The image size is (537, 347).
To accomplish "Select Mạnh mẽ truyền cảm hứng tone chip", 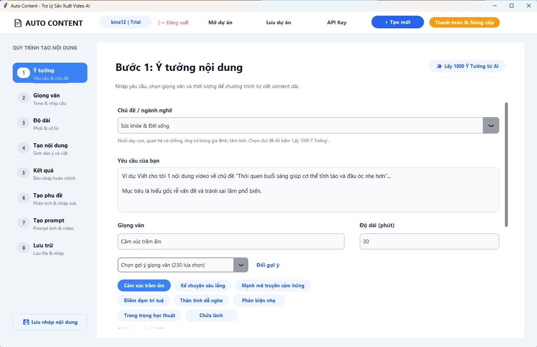I will coord(273,285).
